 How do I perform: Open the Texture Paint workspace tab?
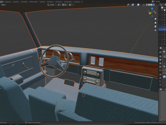coord(34,2)
